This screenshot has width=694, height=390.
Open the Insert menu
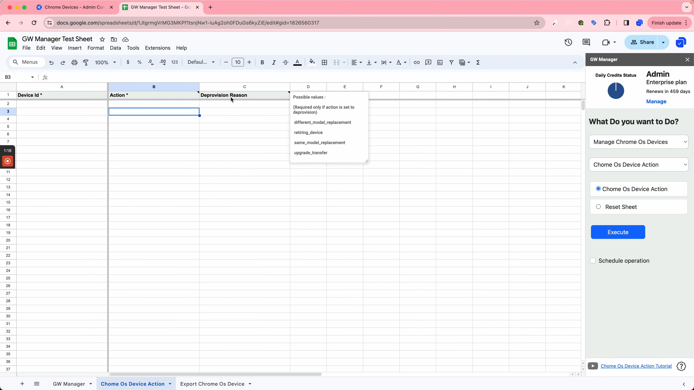coord(75,48)
